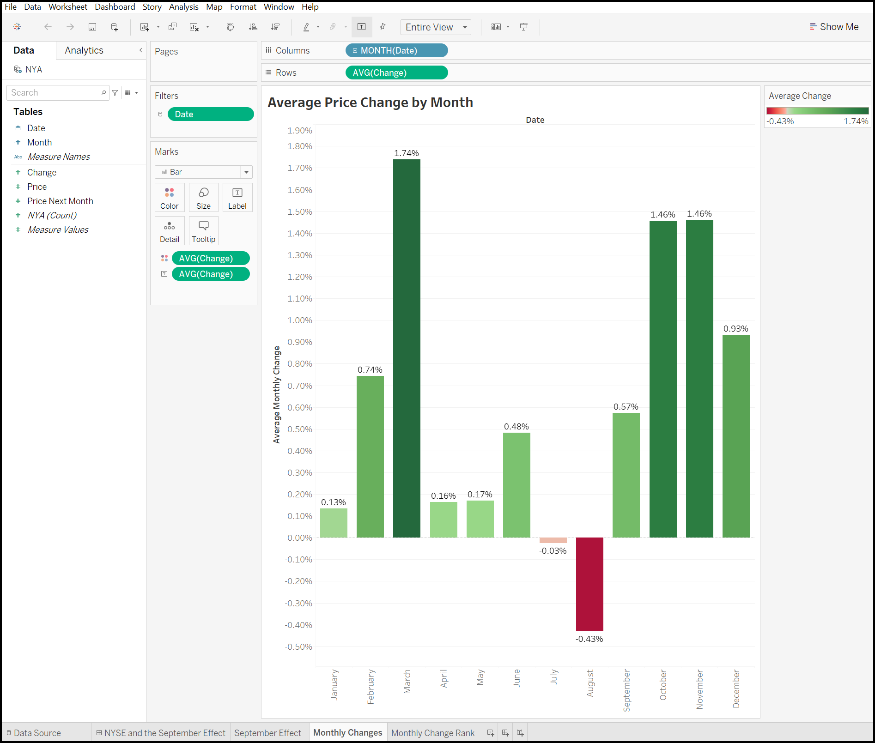Click the new worksheet tab icon

point(491,733)
